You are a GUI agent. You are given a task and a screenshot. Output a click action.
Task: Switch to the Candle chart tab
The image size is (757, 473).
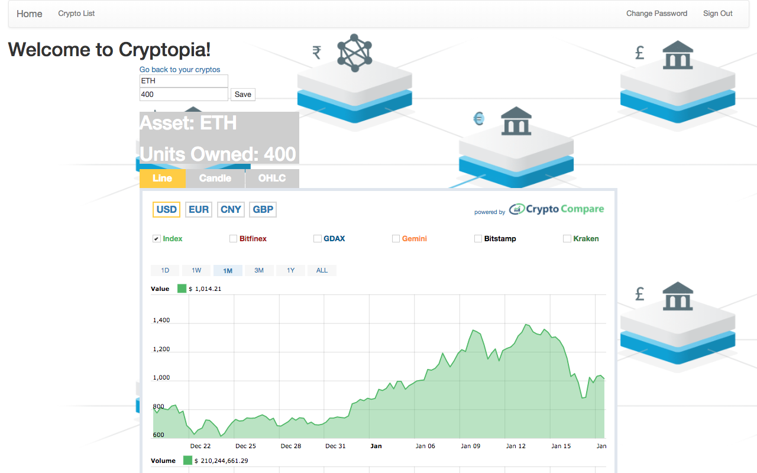215,178
